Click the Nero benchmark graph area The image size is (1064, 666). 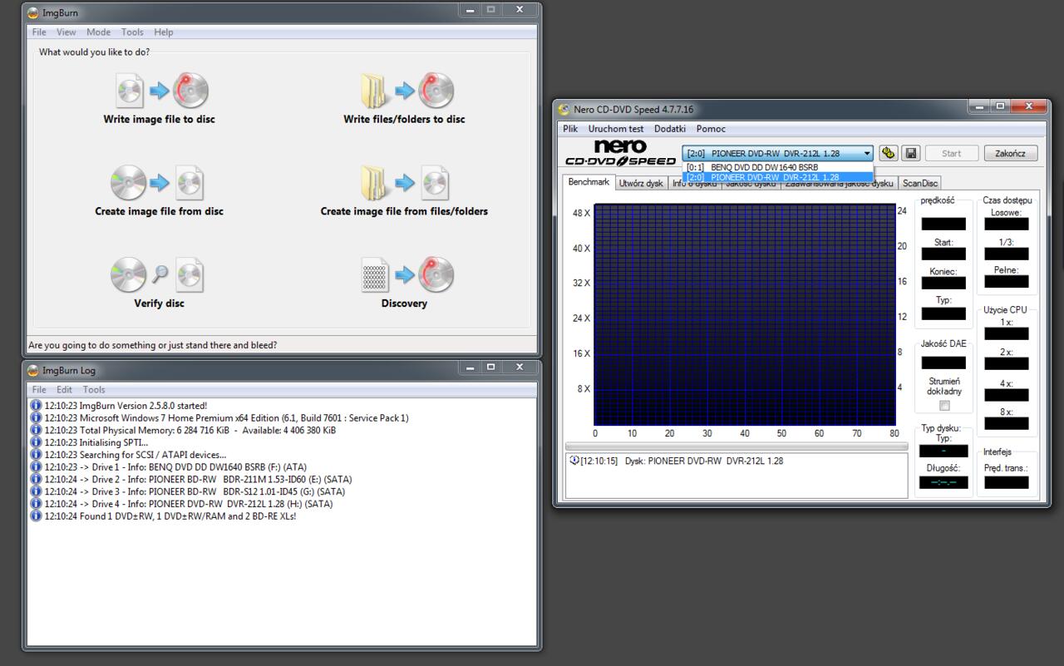pos(745,315)
